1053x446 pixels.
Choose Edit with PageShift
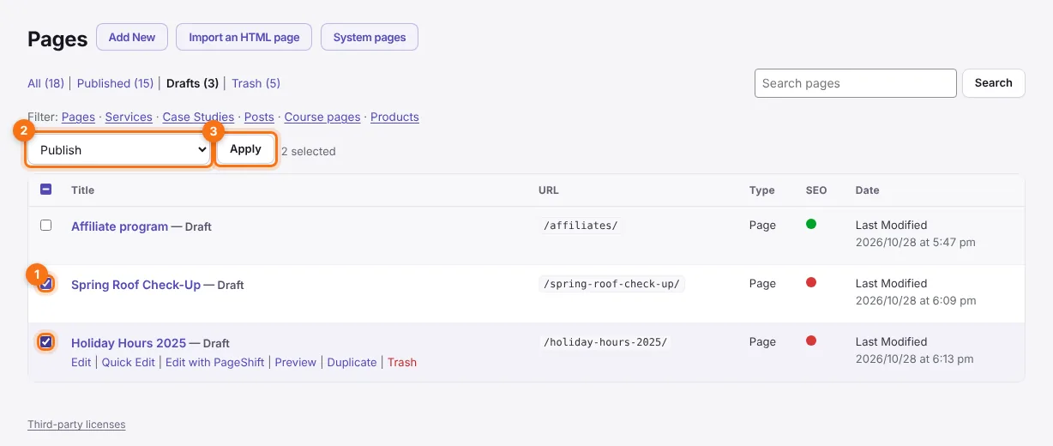[x=214, y=362]
